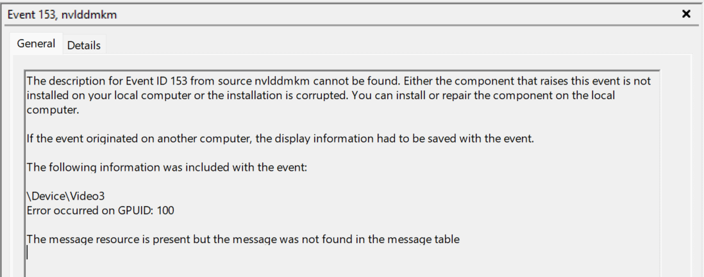Select the General tab
Viewport: 704px width, 277px height.
click(36, 44)
